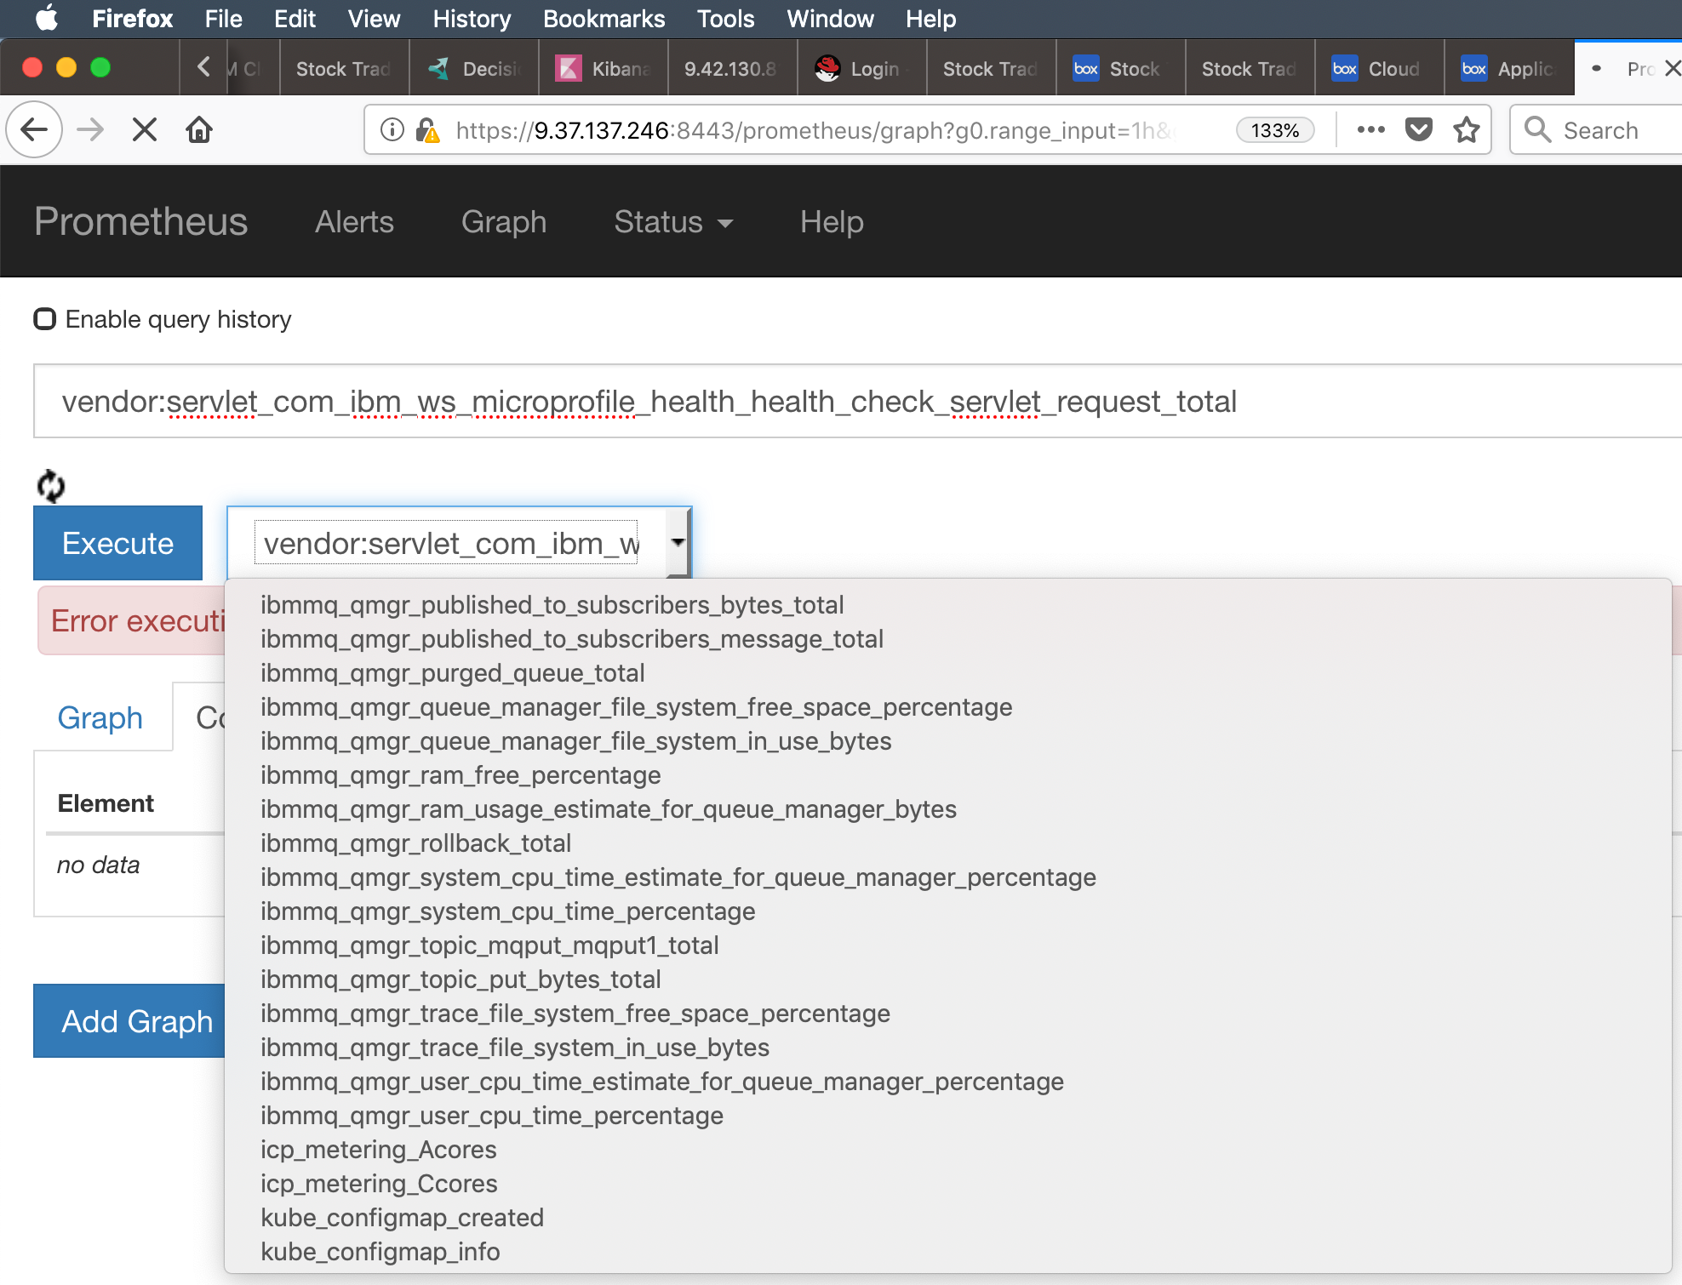Click the Add Graph button
Image resolution: width=1682 pixels, height=1285 pixels.
pos(136,1021)
